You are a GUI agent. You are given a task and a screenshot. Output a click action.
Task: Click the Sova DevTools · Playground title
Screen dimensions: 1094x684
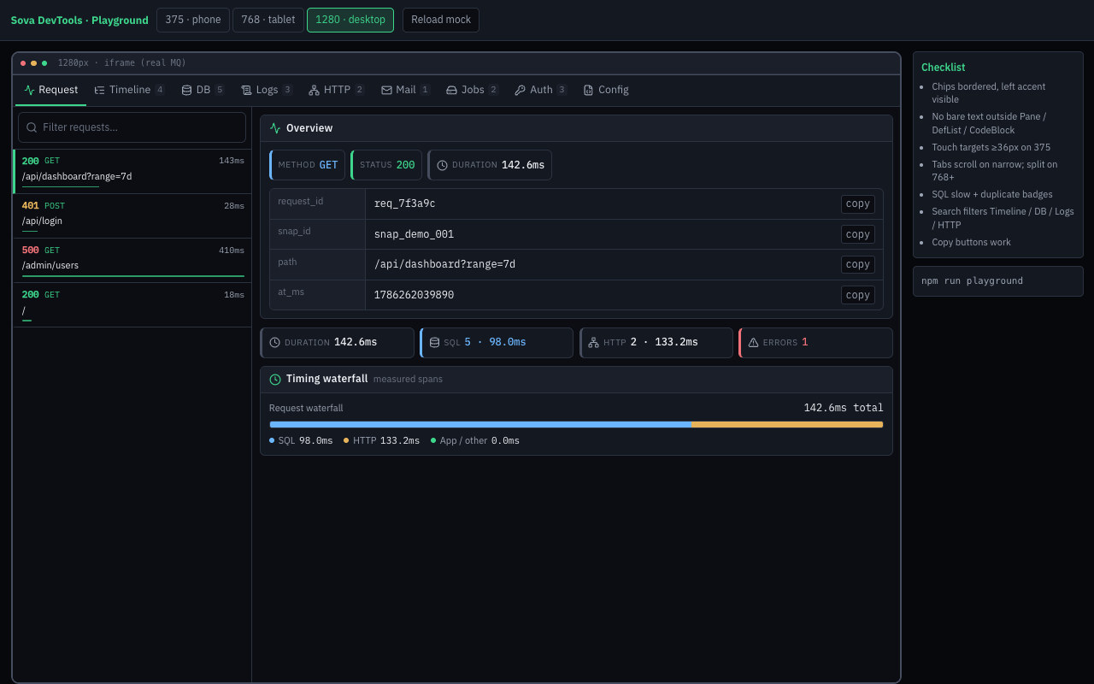coord(79,21)
